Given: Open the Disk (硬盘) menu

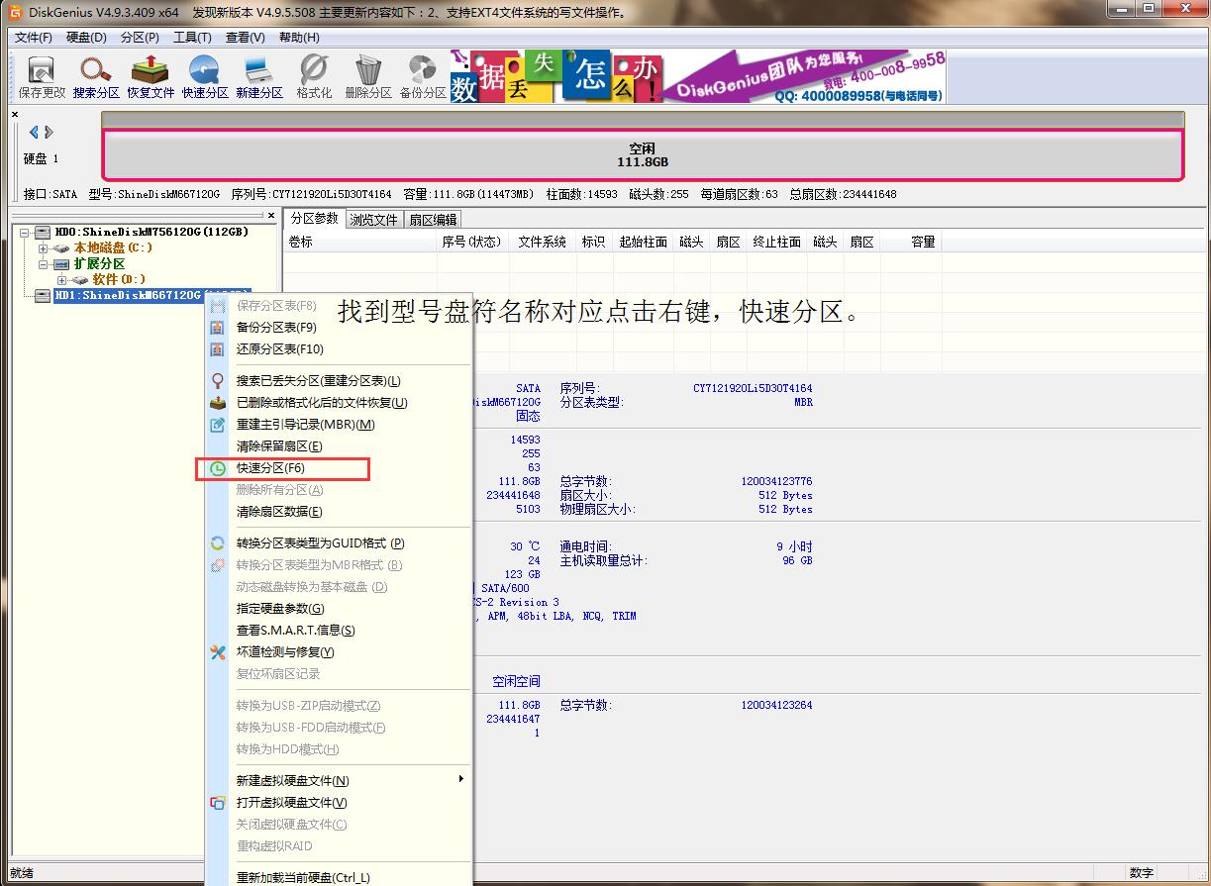Looking at the screenshot, I should click(x=87, y=38).
